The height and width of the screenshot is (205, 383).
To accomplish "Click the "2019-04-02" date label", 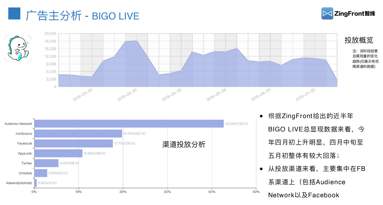I will tap(127, 95).
